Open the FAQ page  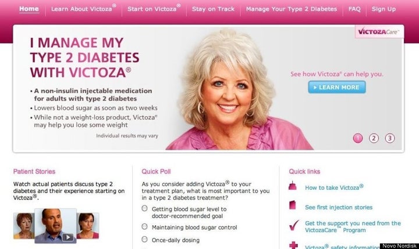click(354, 9)
